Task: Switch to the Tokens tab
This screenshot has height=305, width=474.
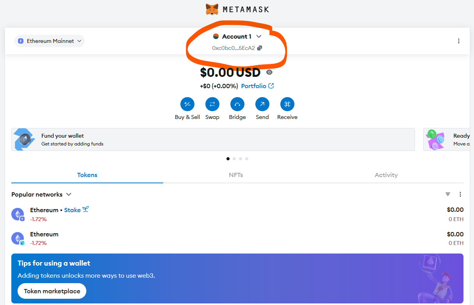Action: click(87, 175)
